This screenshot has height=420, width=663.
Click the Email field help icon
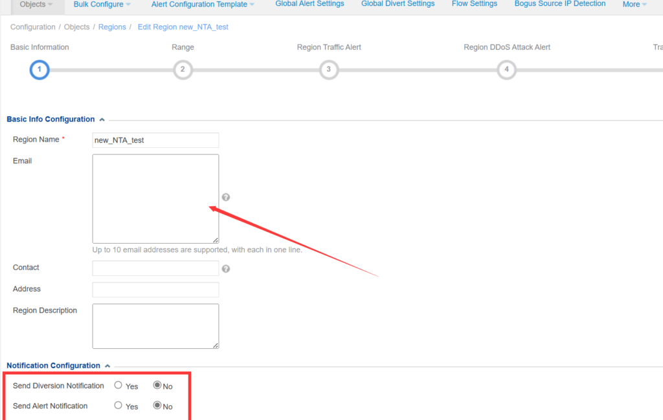[225, 196]
